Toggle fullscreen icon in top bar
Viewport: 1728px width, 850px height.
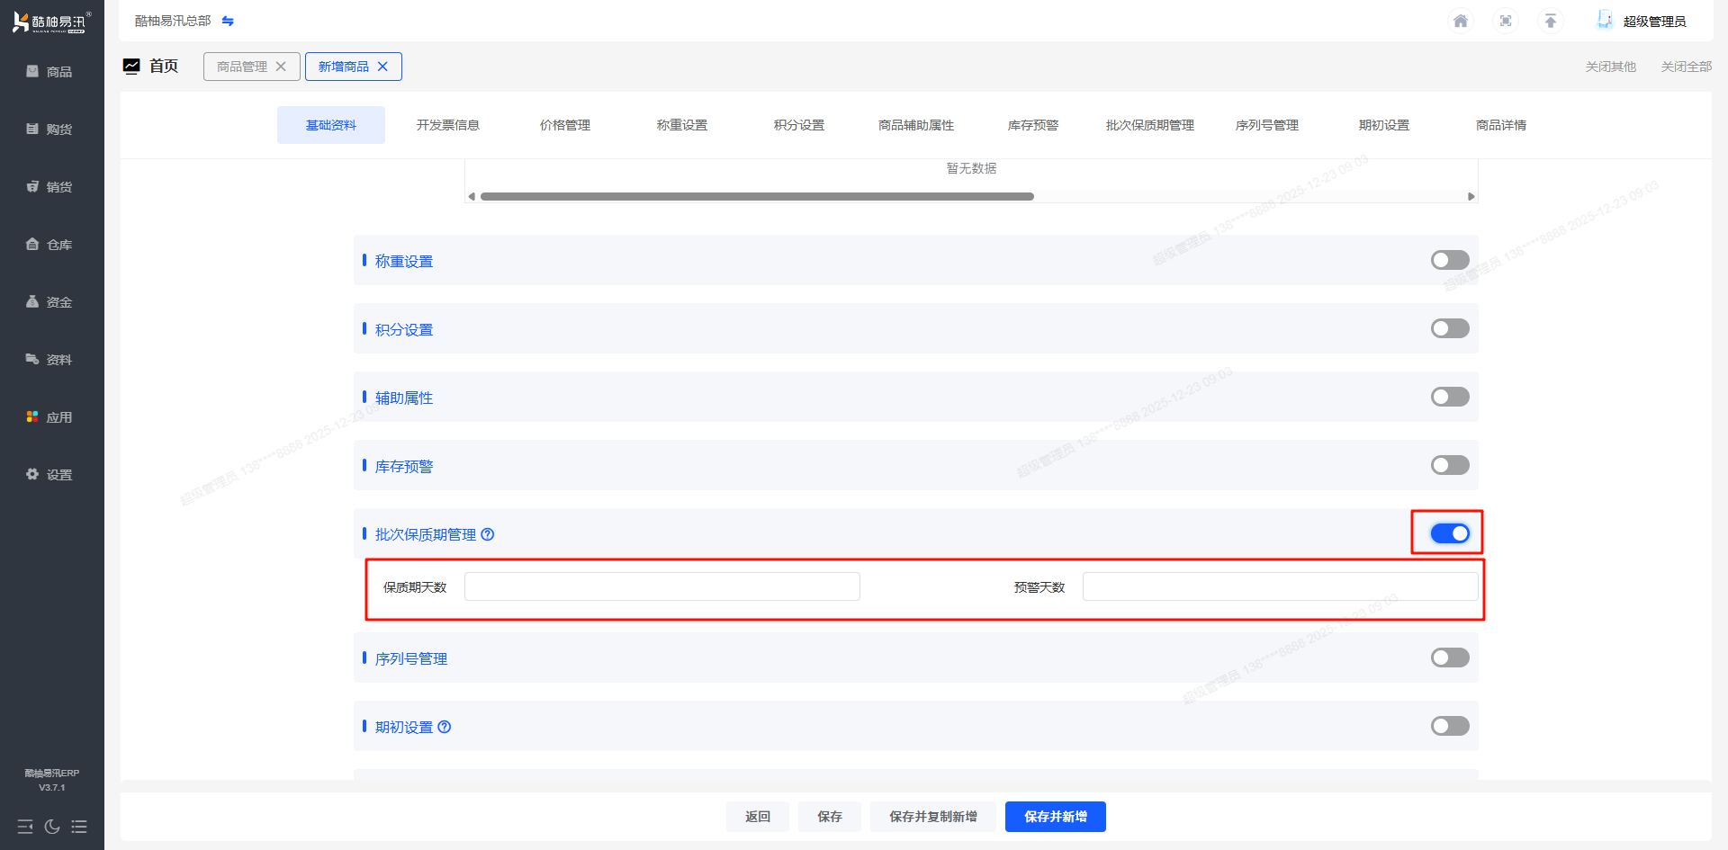pos(1505,21)
